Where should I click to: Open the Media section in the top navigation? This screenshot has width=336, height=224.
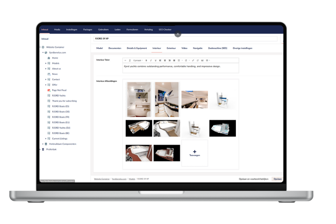pyautogui.click(x=57, y=29)
